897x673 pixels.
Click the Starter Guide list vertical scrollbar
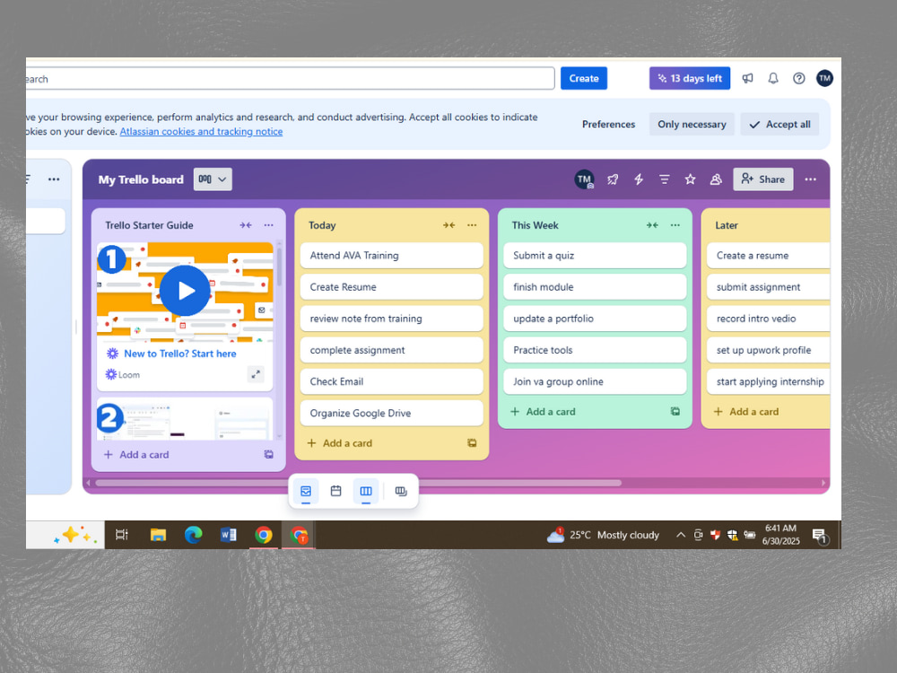[279, 265]
